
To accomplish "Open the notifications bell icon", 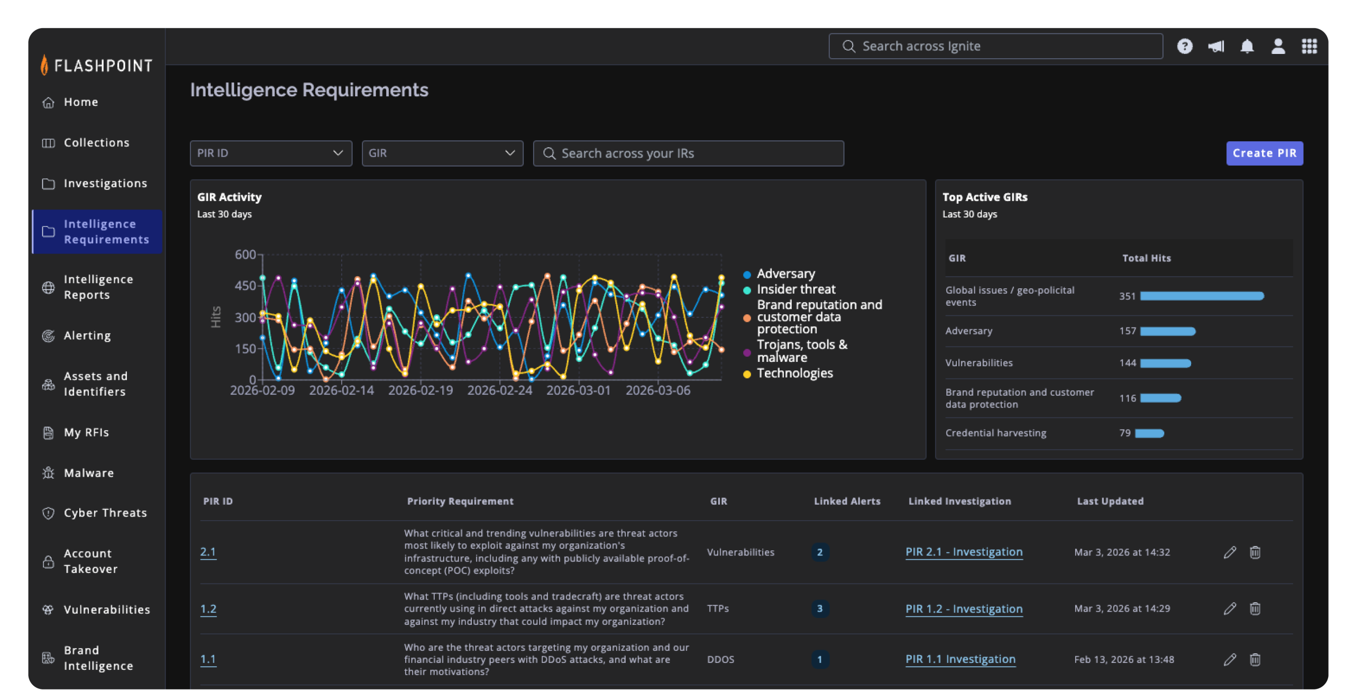I will tap(1247, 47).
